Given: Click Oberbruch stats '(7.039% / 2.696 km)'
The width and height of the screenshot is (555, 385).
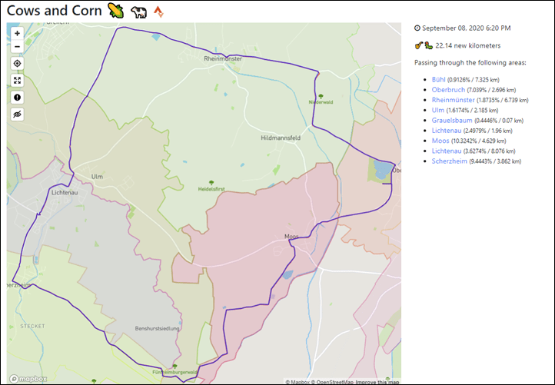Looking at the screenshot, I should pyautogui.click(x=491, y=90).
